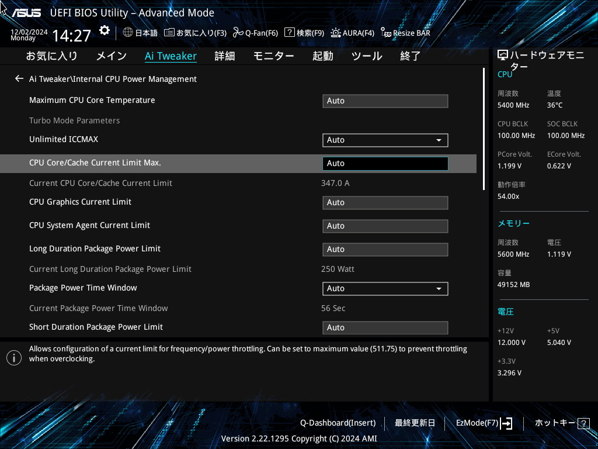The height and width of the screenshot is (449, 598).
Task: Click Q-Dashboard(Insert) button
Action: [x=338, y=423]
